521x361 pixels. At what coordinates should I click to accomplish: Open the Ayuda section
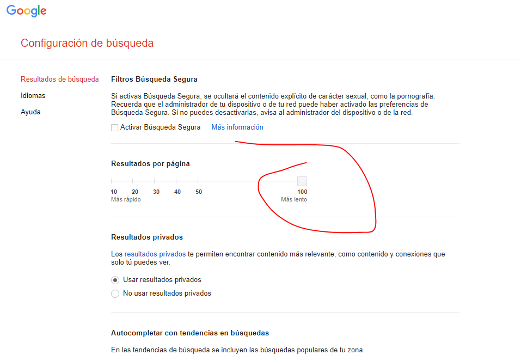(x=30, y=112)
